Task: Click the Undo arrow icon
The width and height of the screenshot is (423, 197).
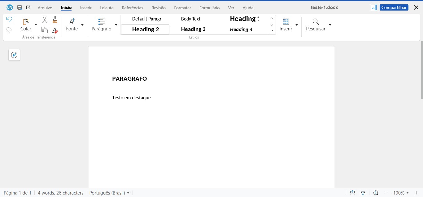Action: [x=9, y=19]
